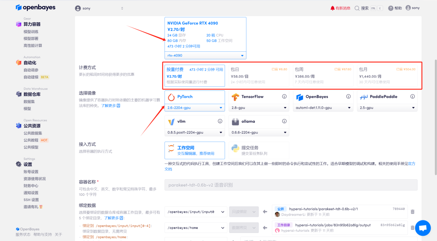Click the openbayes logo
The width and height of the screenshot is (437, 241).
click(35, 8)
